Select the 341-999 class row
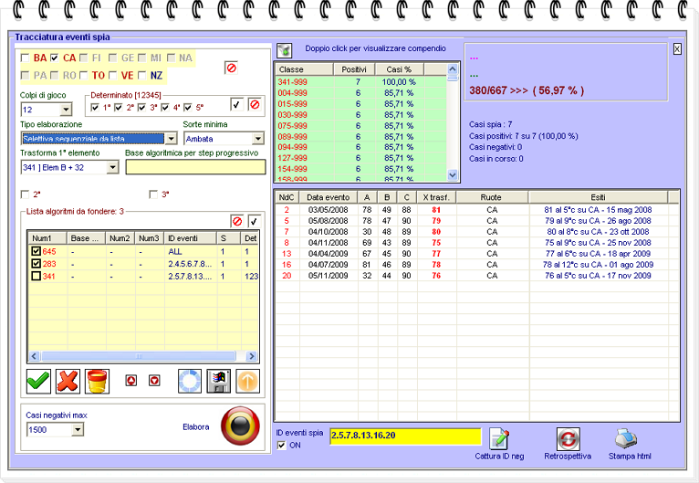This screenshot has height=483, width=699. pyautogui.click(x=292, y=82)
